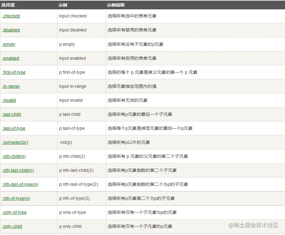Select the p:first-of-type example cell
The image size is (285, 235).
point(82,72)
